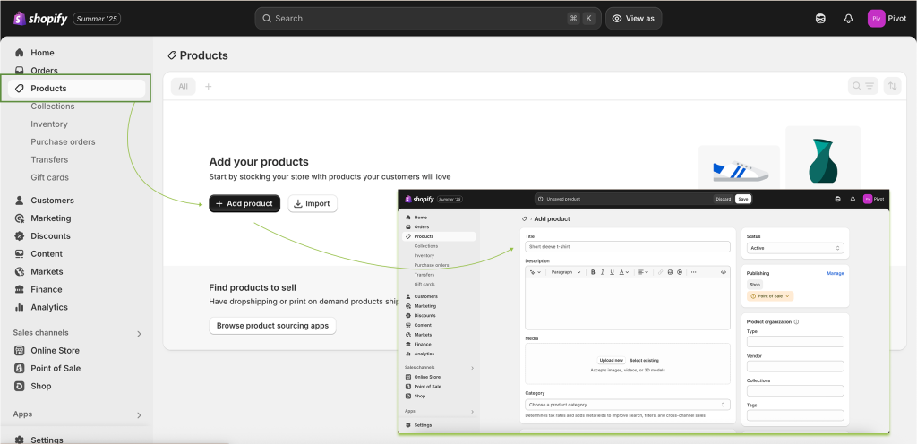Click Upload new in the Media section

(611, 361)
